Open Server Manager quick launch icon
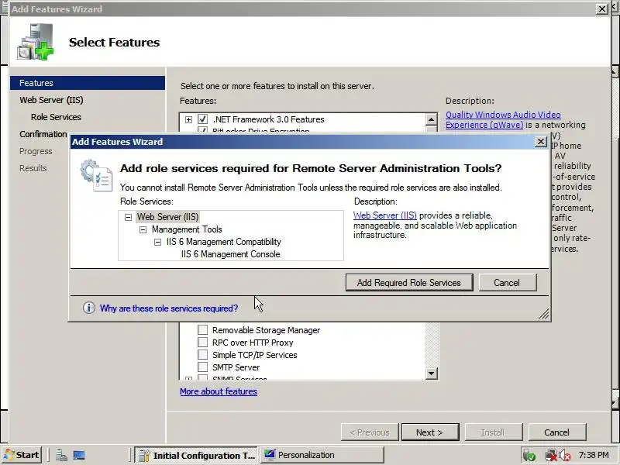 tap(61, 456)
